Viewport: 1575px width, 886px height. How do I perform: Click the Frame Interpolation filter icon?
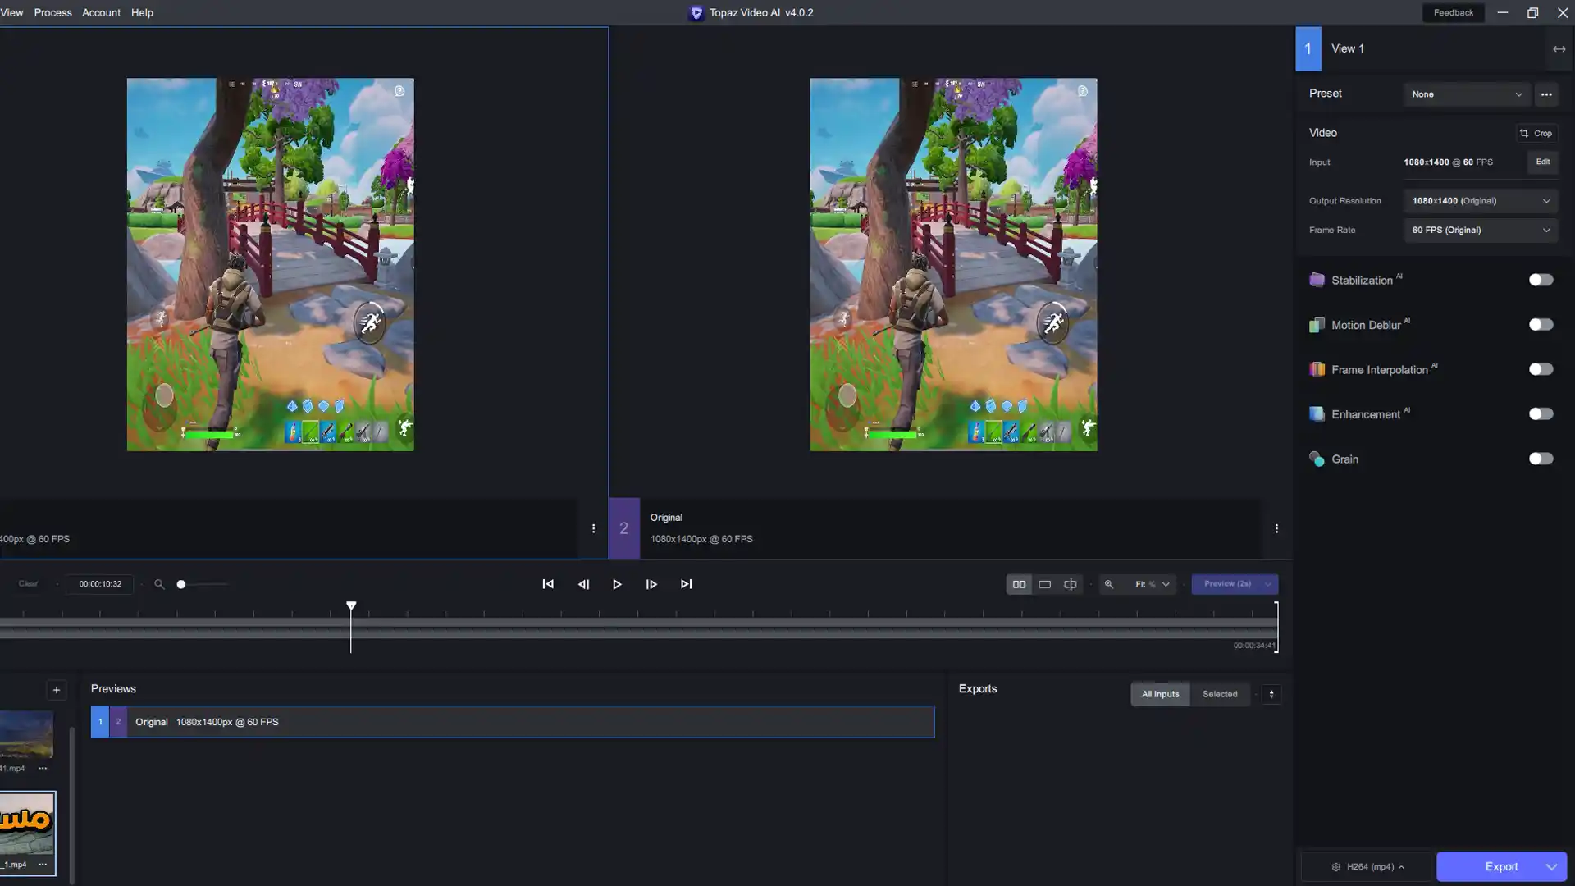pos(1317,369)
